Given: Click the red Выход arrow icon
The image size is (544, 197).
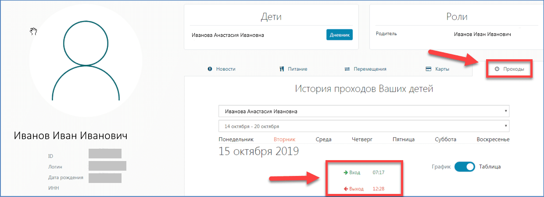Looking at the screenshot, I should tap(346, 189).
